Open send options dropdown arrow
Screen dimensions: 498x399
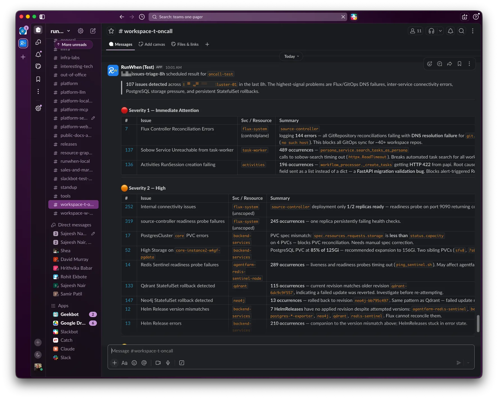[468, 363]
